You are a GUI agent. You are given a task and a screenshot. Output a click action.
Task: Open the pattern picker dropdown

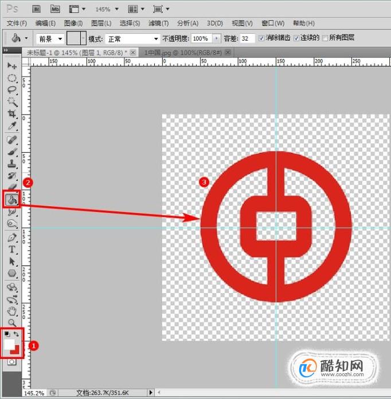(83, 38)
